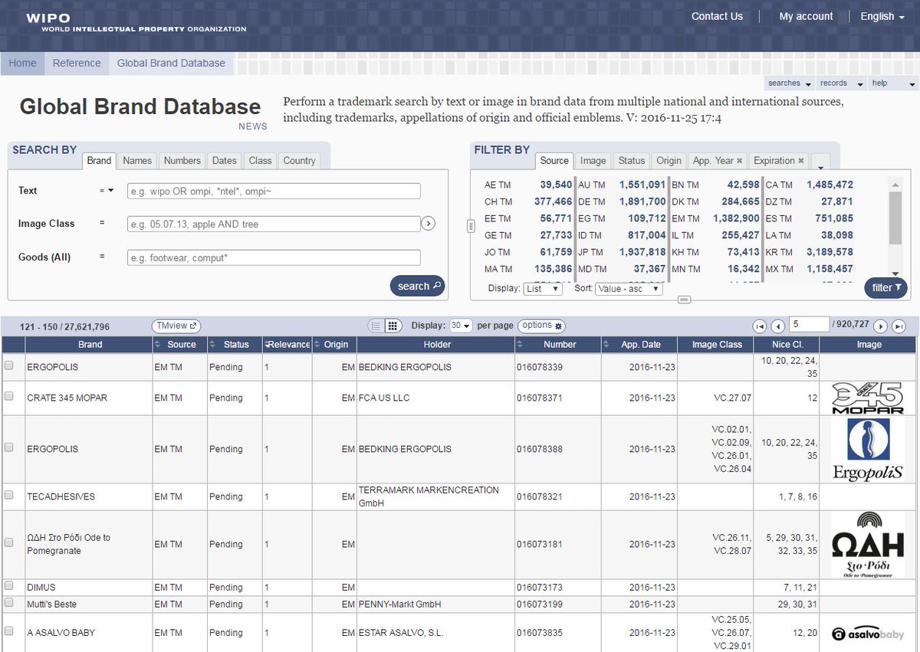Screen dimensions: 920x652
Task: Sort by the Holder column header
Action: pos(437,345)
